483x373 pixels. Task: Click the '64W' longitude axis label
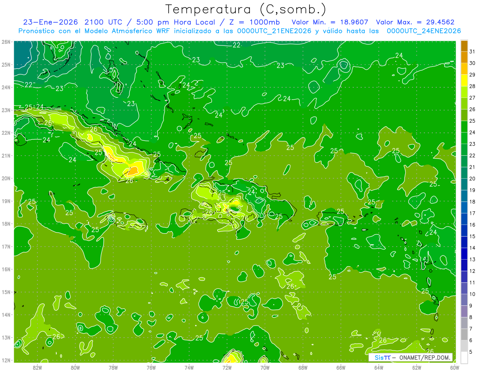(x=379, y=367)
